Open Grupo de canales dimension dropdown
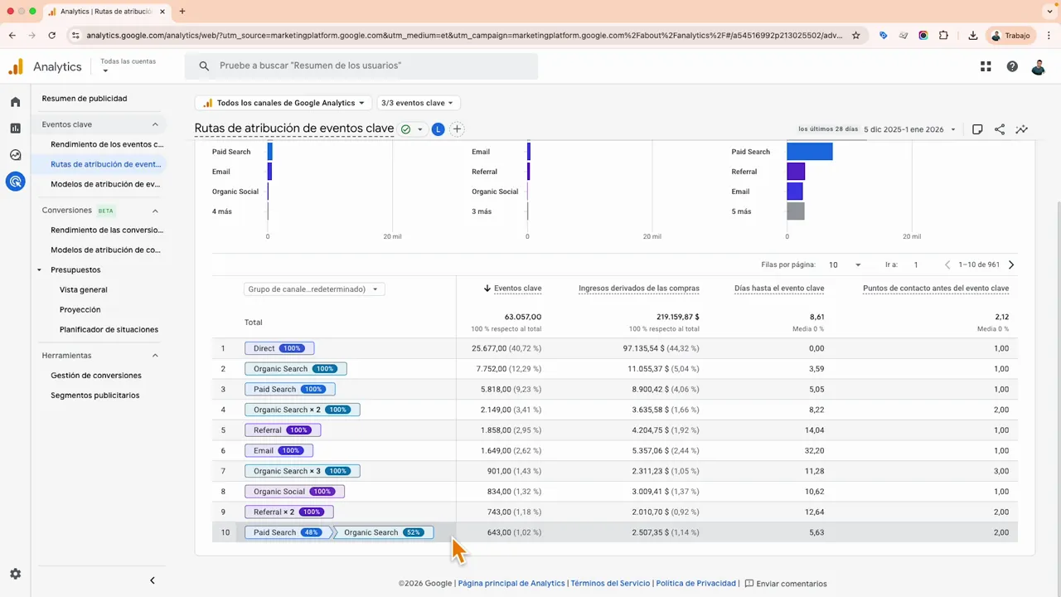 pyautogui.click(x=314, y=289)
